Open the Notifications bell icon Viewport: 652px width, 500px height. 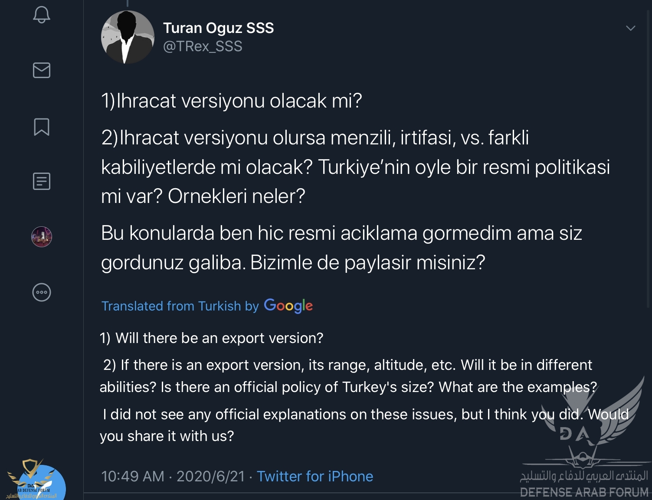(42, 15)
